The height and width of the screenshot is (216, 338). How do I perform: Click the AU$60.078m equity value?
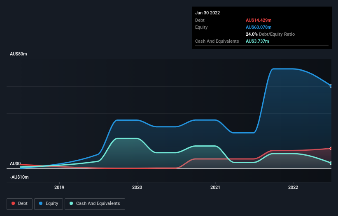(259, 27)
